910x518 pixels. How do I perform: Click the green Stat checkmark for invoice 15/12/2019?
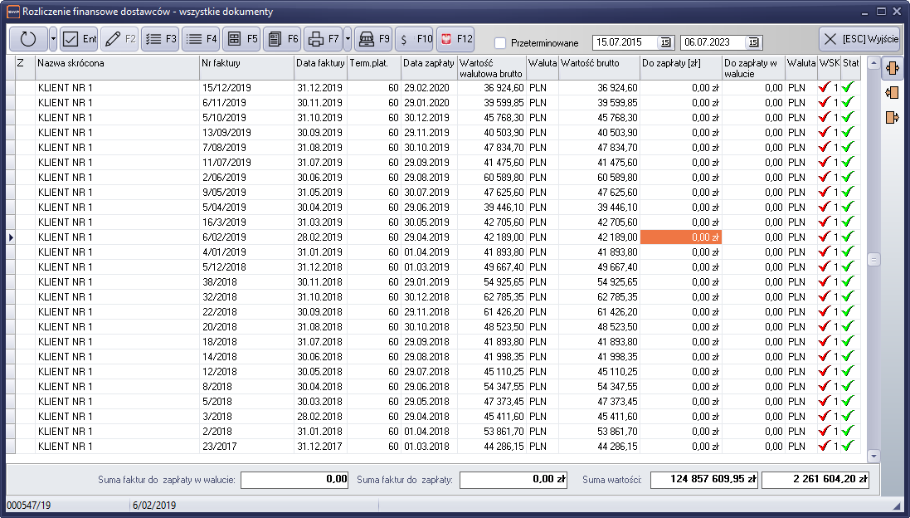[x=848, y=87]
